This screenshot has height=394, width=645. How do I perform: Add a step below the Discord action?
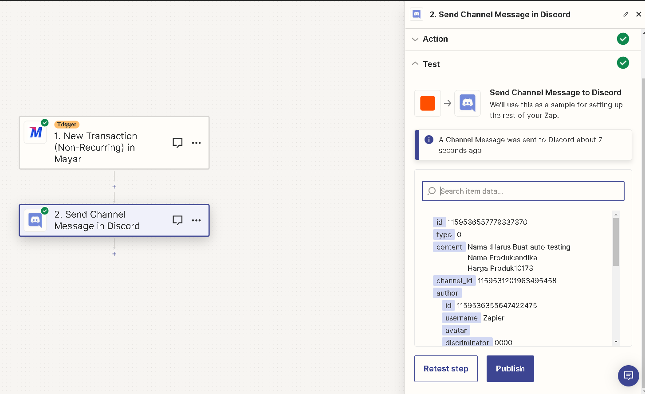click(x=114, y=254)
